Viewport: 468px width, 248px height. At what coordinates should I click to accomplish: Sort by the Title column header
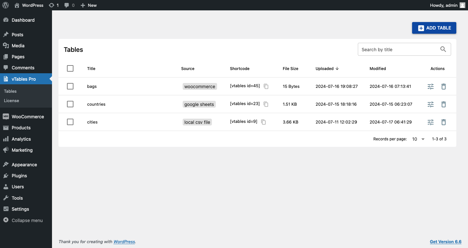coord(91,69)
